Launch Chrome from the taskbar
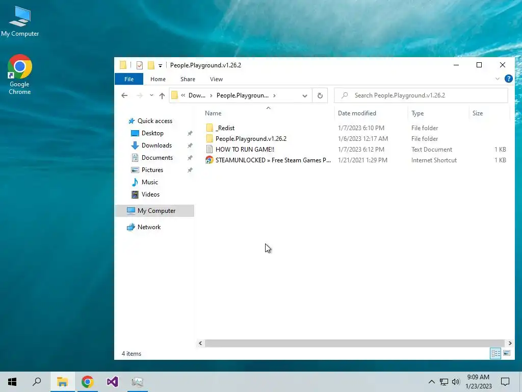Viewport: 522px width, 392px height. [x=88, y=382]
